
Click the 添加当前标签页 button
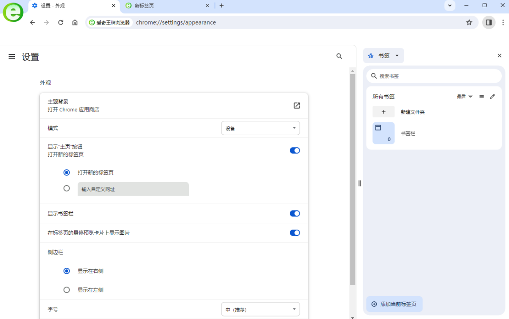click(394, 304)
